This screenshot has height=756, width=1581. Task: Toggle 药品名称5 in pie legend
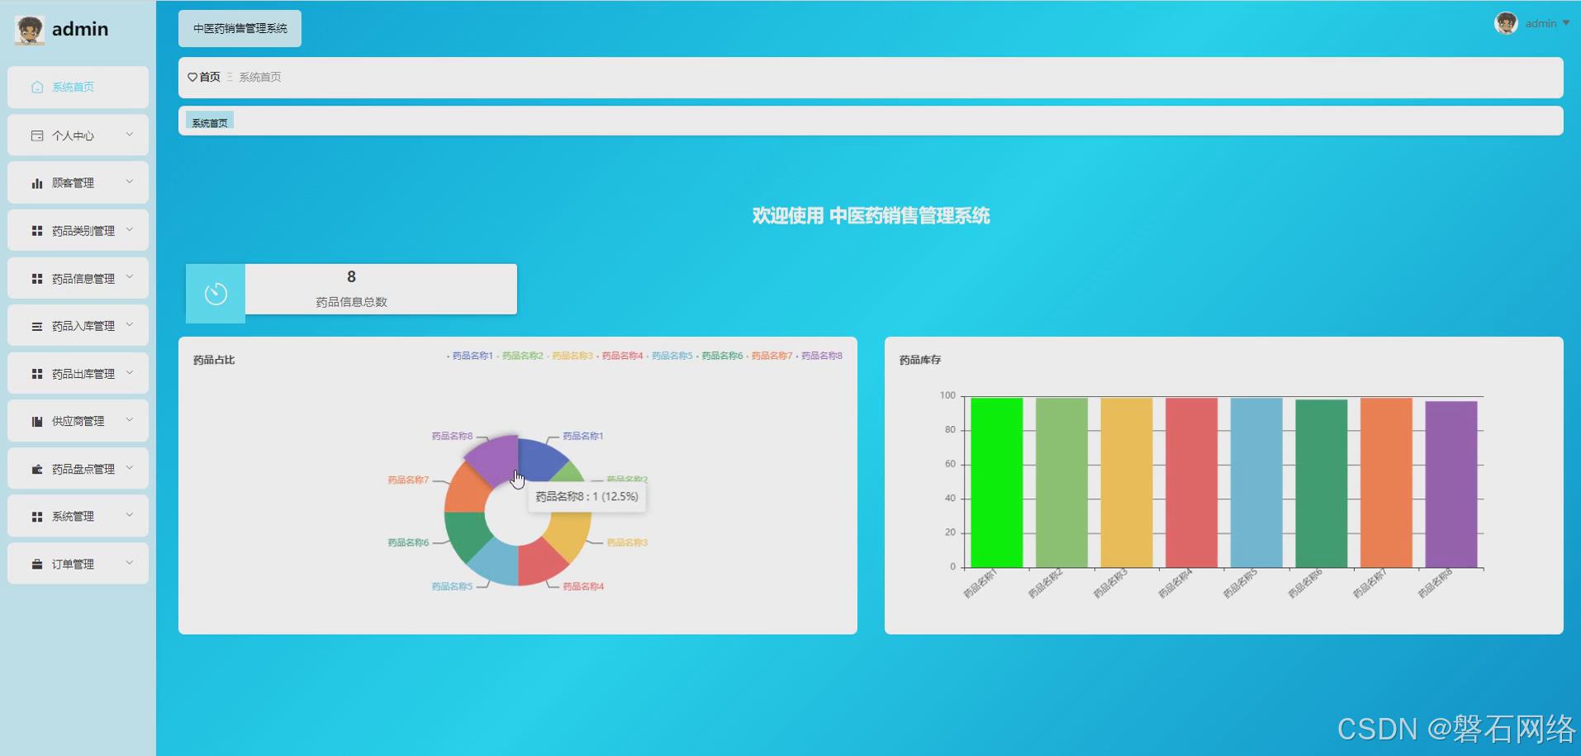[x=670, y=356]
